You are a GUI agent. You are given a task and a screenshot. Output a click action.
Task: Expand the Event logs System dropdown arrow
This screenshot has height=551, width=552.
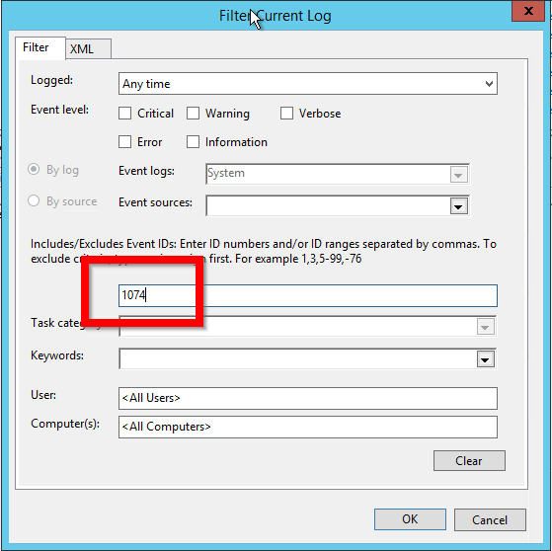[x=459, y=174]
